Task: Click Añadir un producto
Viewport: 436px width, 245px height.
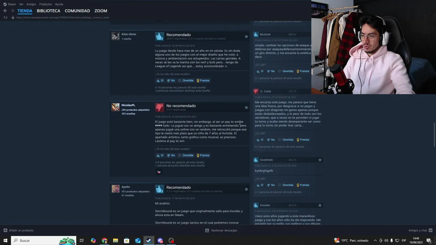Action: tap(19, 230)
